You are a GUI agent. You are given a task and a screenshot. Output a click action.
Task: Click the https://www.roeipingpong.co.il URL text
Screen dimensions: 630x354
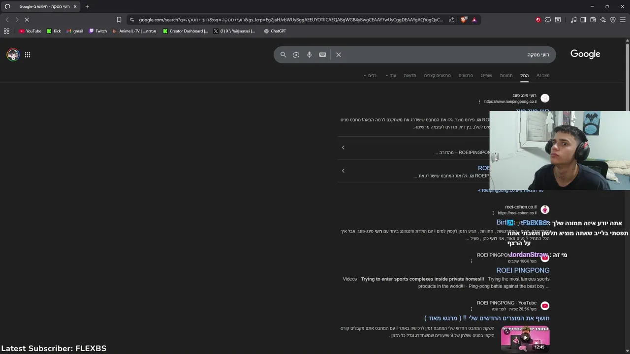(510, 102)
